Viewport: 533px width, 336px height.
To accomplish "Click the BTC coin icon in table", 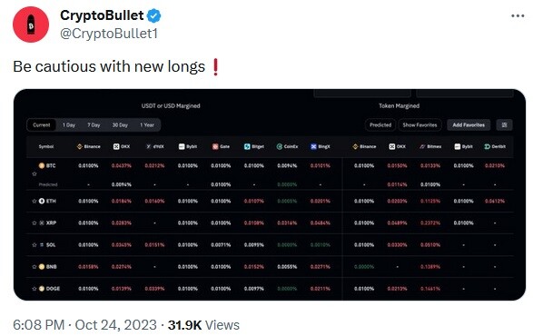I will click(x=42, y=165).
